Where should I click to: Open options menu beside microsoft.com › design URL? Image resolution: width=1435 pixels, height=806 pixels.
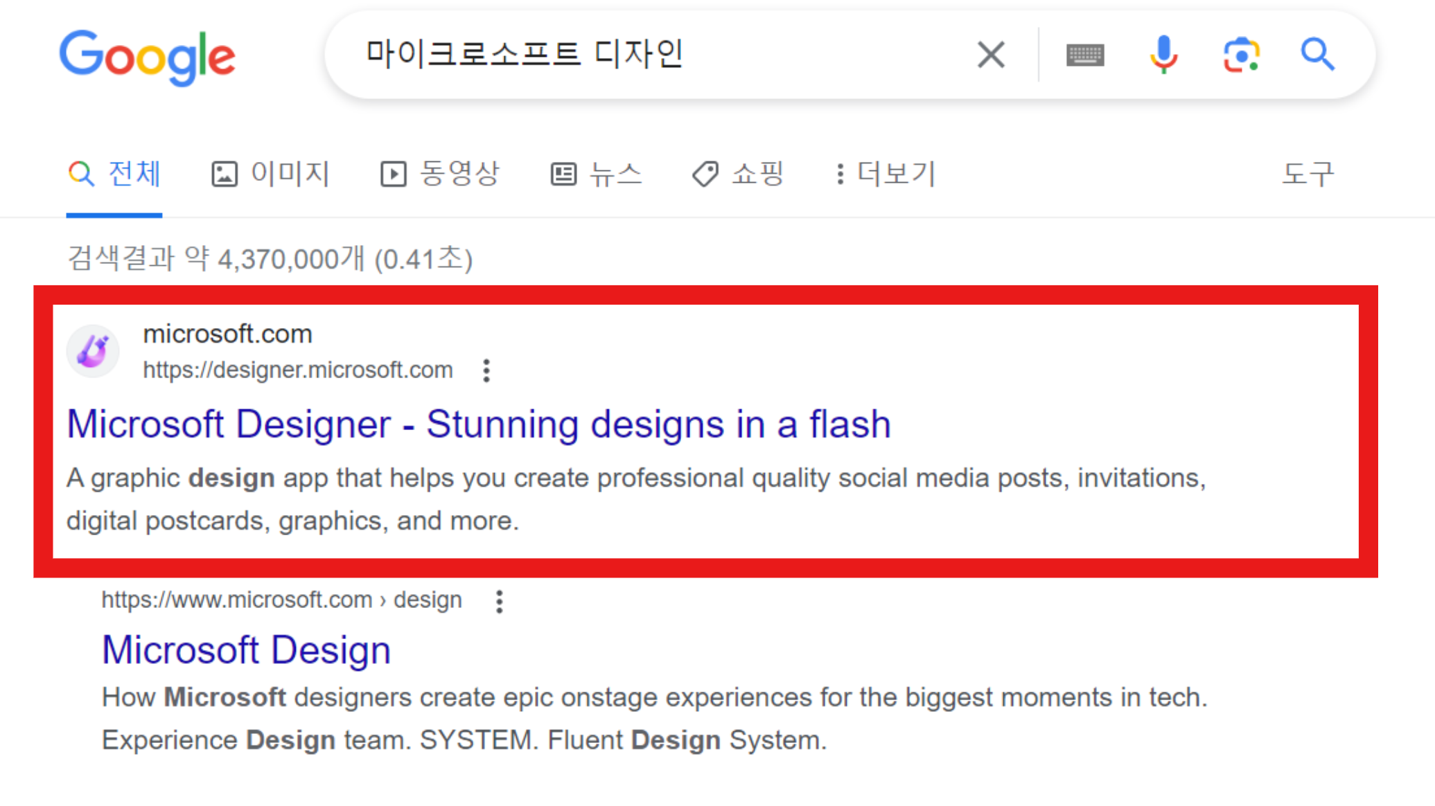tap(499, 601)
